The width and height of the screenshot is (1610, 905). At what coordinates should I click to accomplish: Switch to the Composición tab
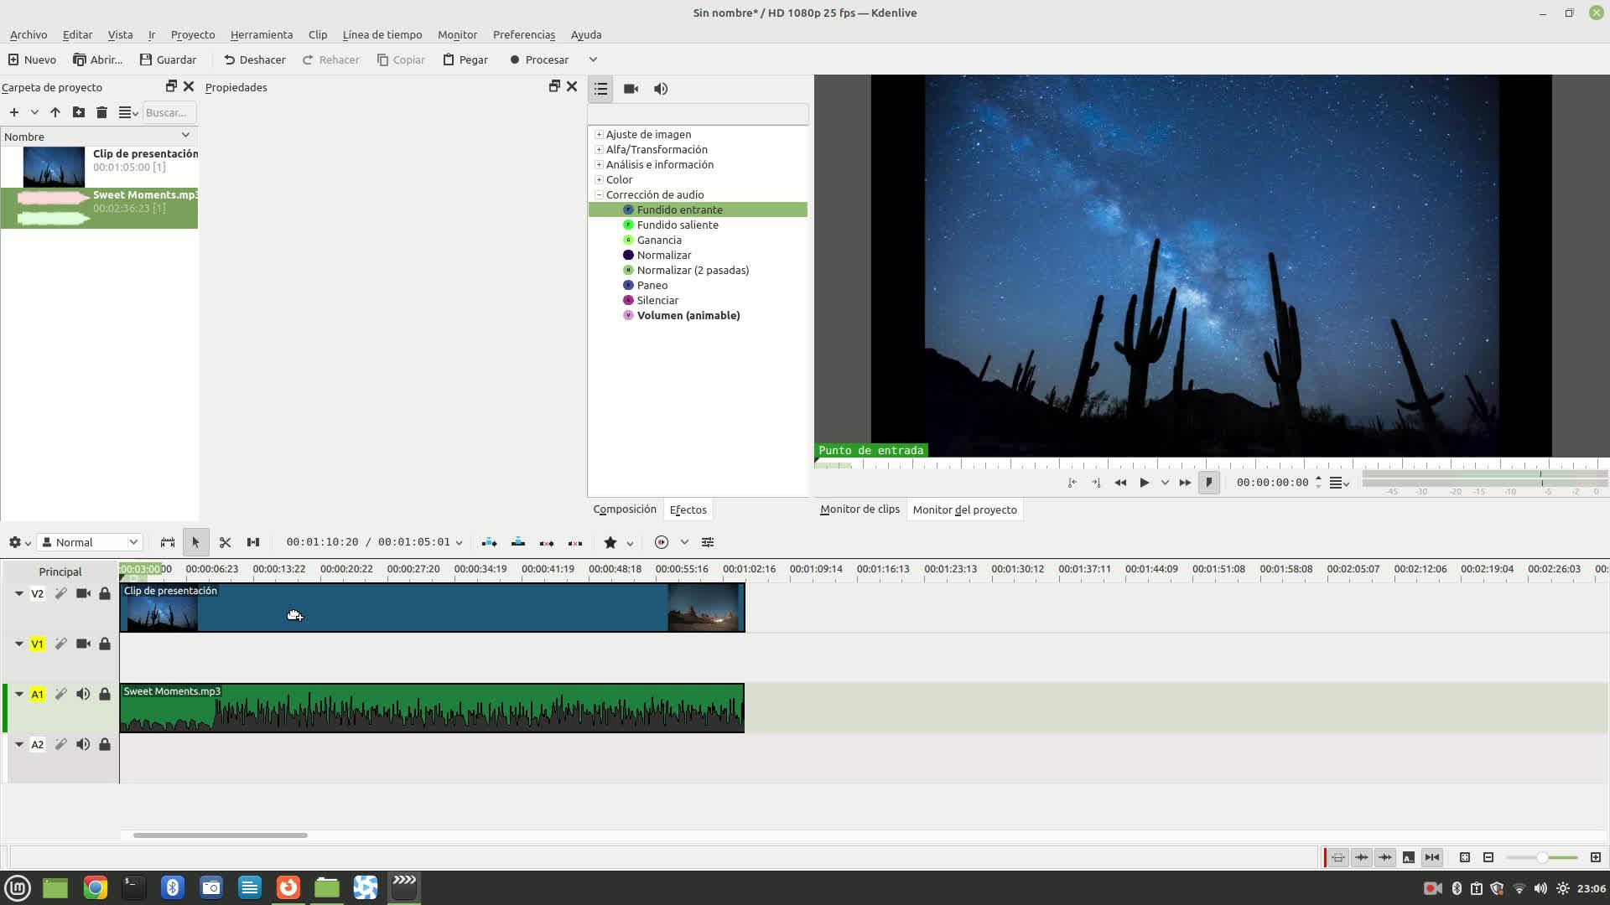[x=624, y=509]
